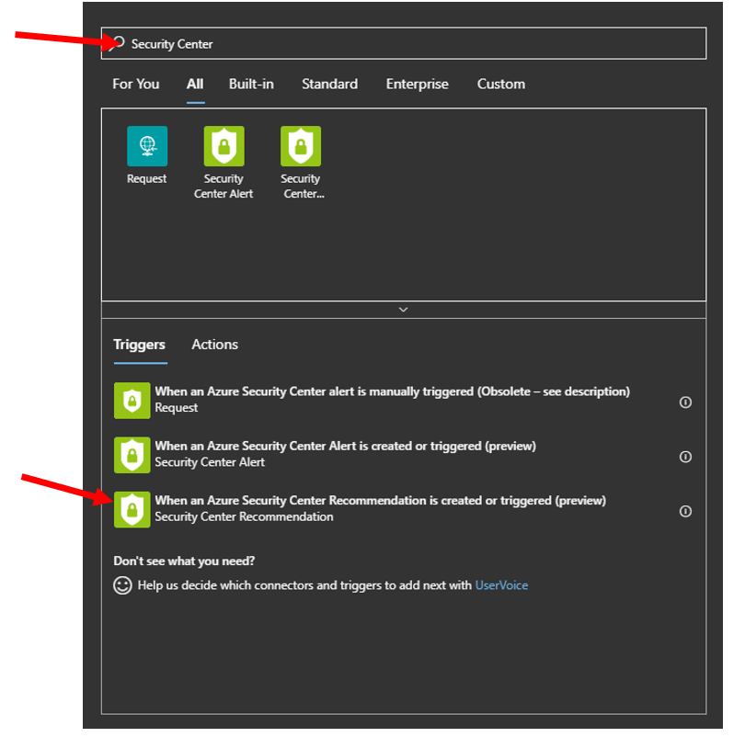Click the shield icon of Security Center Alert trigger

(x=132, y=455)
